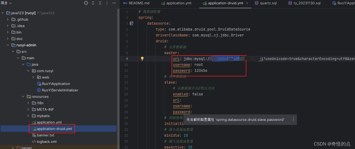Select RuoYiServletInitializer in the project tree

60,90
